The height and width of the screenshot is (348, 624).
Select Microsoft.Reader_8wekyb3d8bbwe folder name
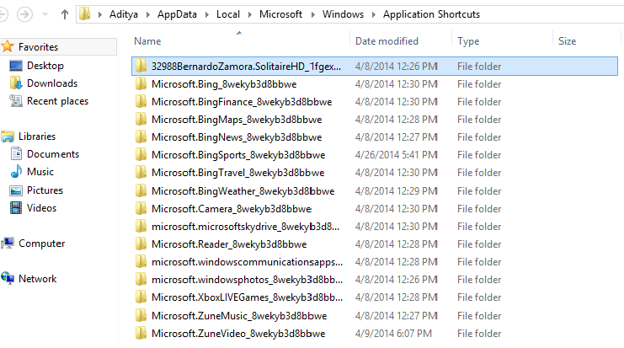(229, 244)
